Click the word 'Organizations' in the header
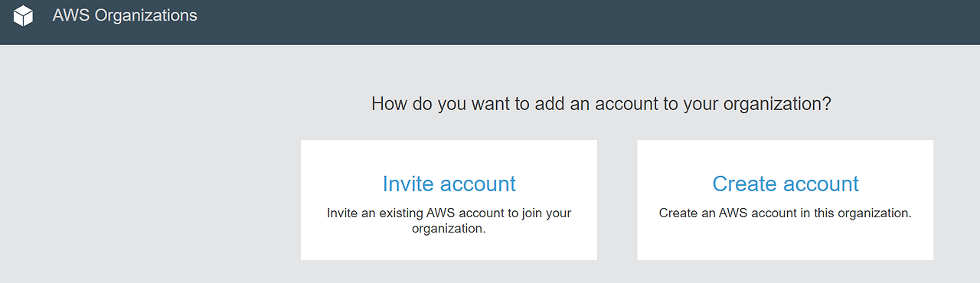 pyautogui.click(x=145, y=15)
